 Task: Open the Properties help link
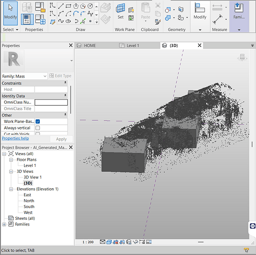tap(15, 138)
